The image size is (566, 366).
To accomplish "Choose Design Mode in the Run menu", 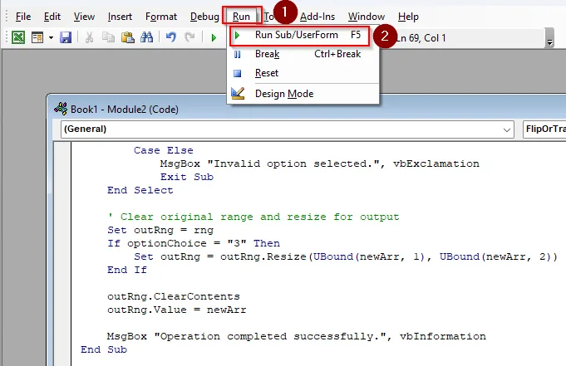I will tap(303, 94).
